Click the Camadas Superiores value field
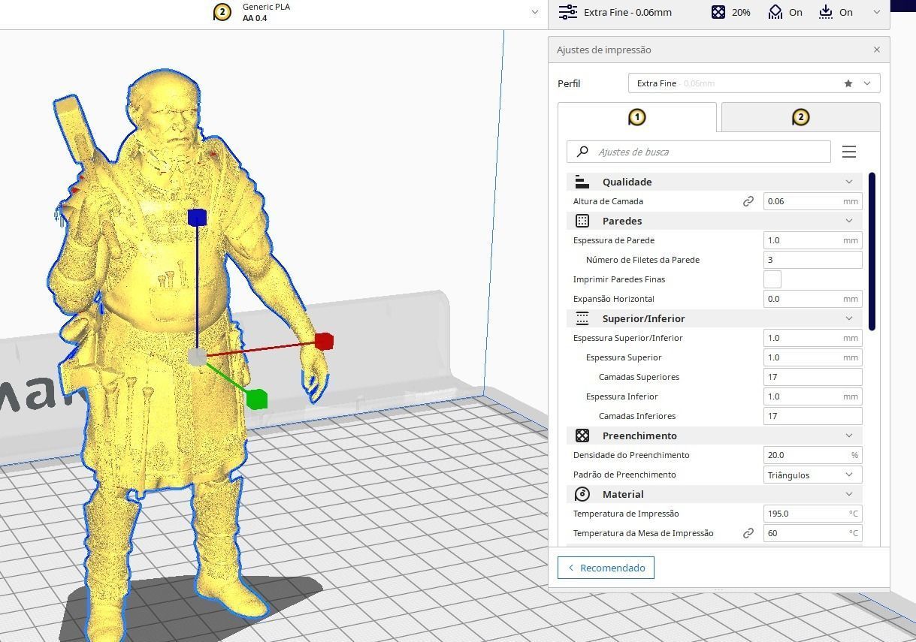916x642 pixels. click(x=812, y=376)
